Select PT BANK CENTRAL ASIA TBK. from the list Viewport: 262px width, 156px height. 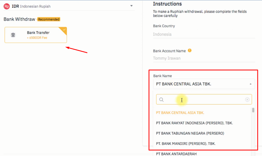180,113
